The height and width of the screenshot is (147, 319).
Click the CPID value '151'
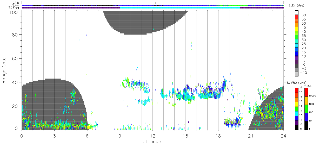point(156,3)
